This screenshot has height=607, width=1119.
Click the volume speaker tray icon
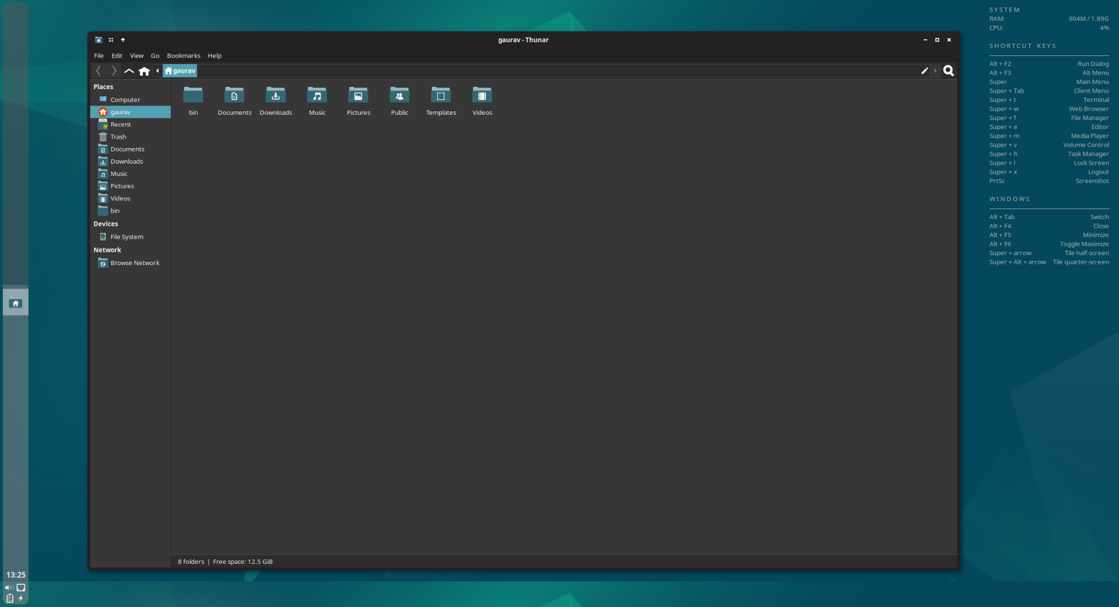click(x=9, y=587)
